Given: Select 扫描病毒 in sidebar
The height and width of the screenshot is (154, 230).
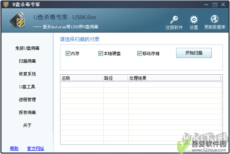Looking at the screenshot, I should pos(27,61).
